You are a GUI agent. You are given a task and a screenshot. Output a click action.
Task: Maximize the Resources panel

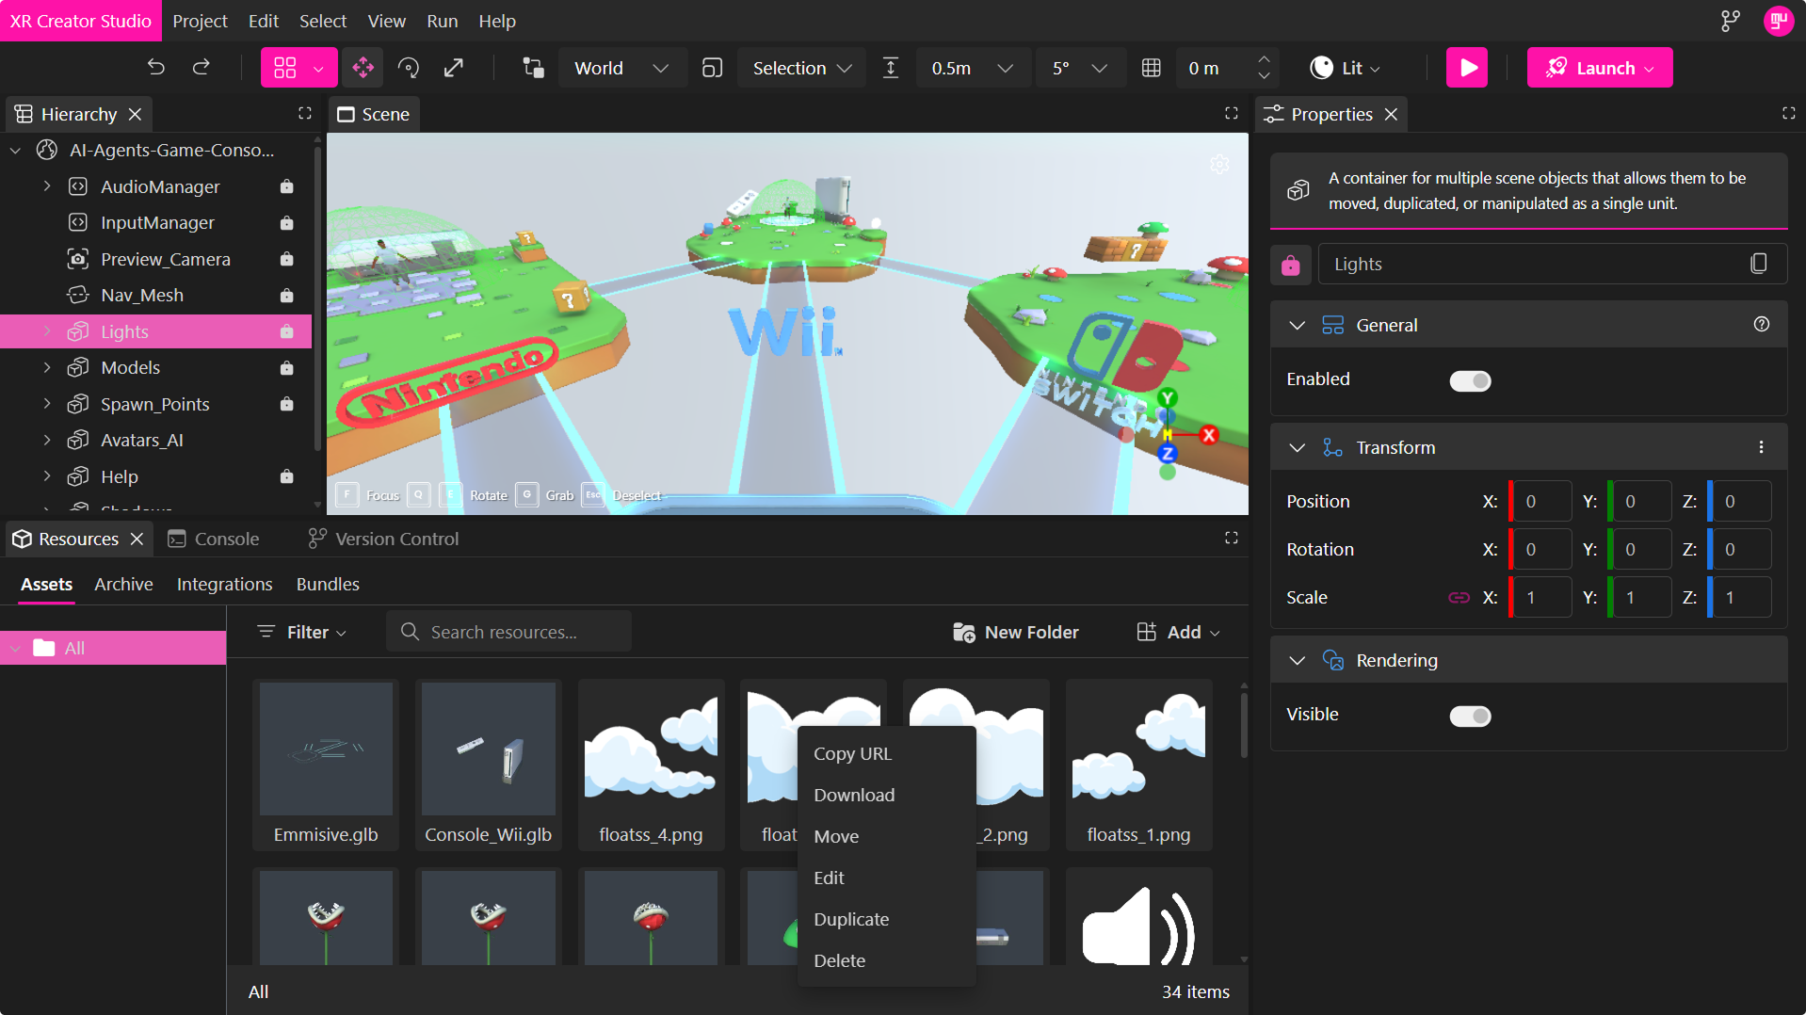click(1231, 538)
